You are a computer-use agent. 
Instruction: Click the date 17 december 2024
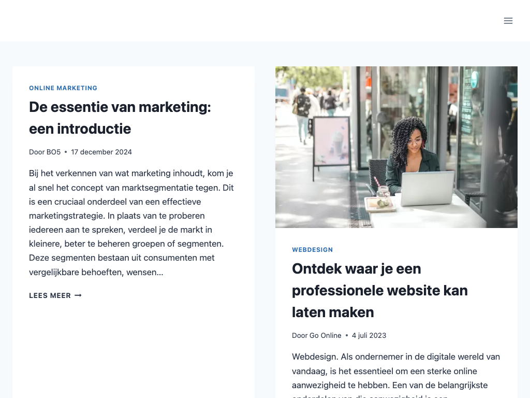pos(101,152)
